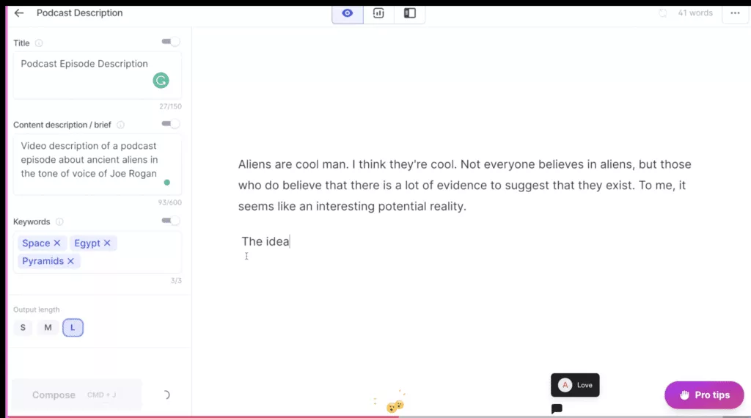Image resolution: width=751 pixels, height=418 pixels.
Task: Open the chart view icon in top toolbar
Action: coord(378,13)
